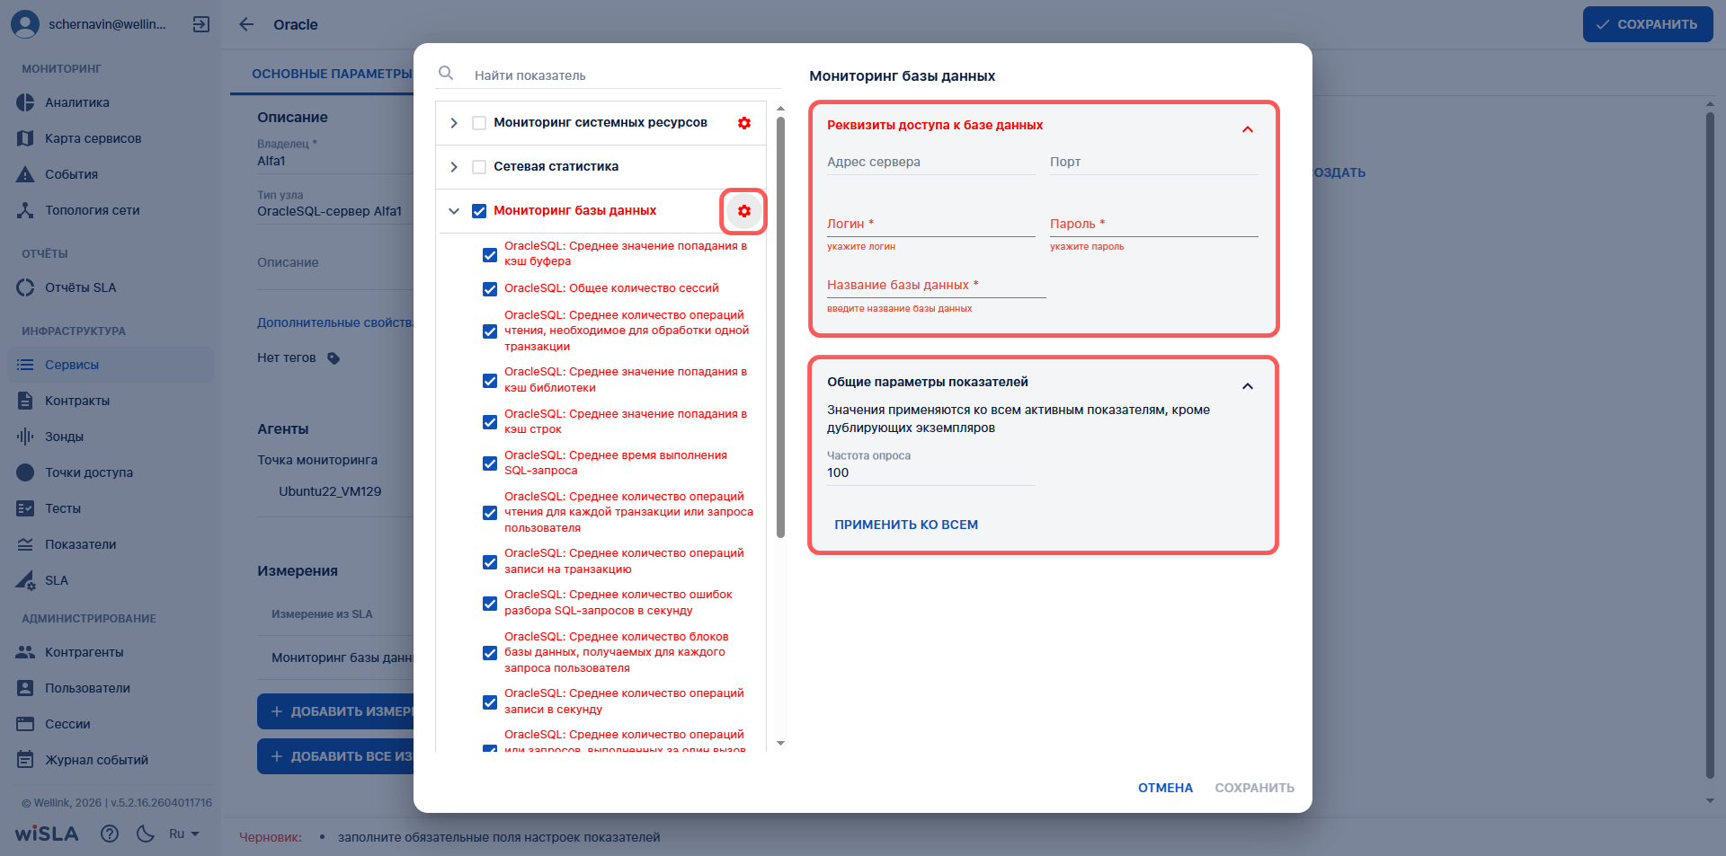Click the indicator list scroll-down arrow
The height and width of the screenshot is (856, 1726).
pyautogui.click(x=780, y=744)
